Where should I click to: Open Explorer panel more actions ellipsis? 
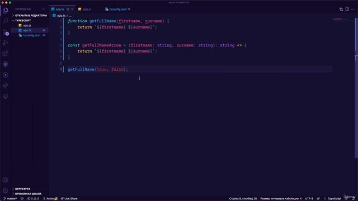pyautogui.click(x=44, y=9)
